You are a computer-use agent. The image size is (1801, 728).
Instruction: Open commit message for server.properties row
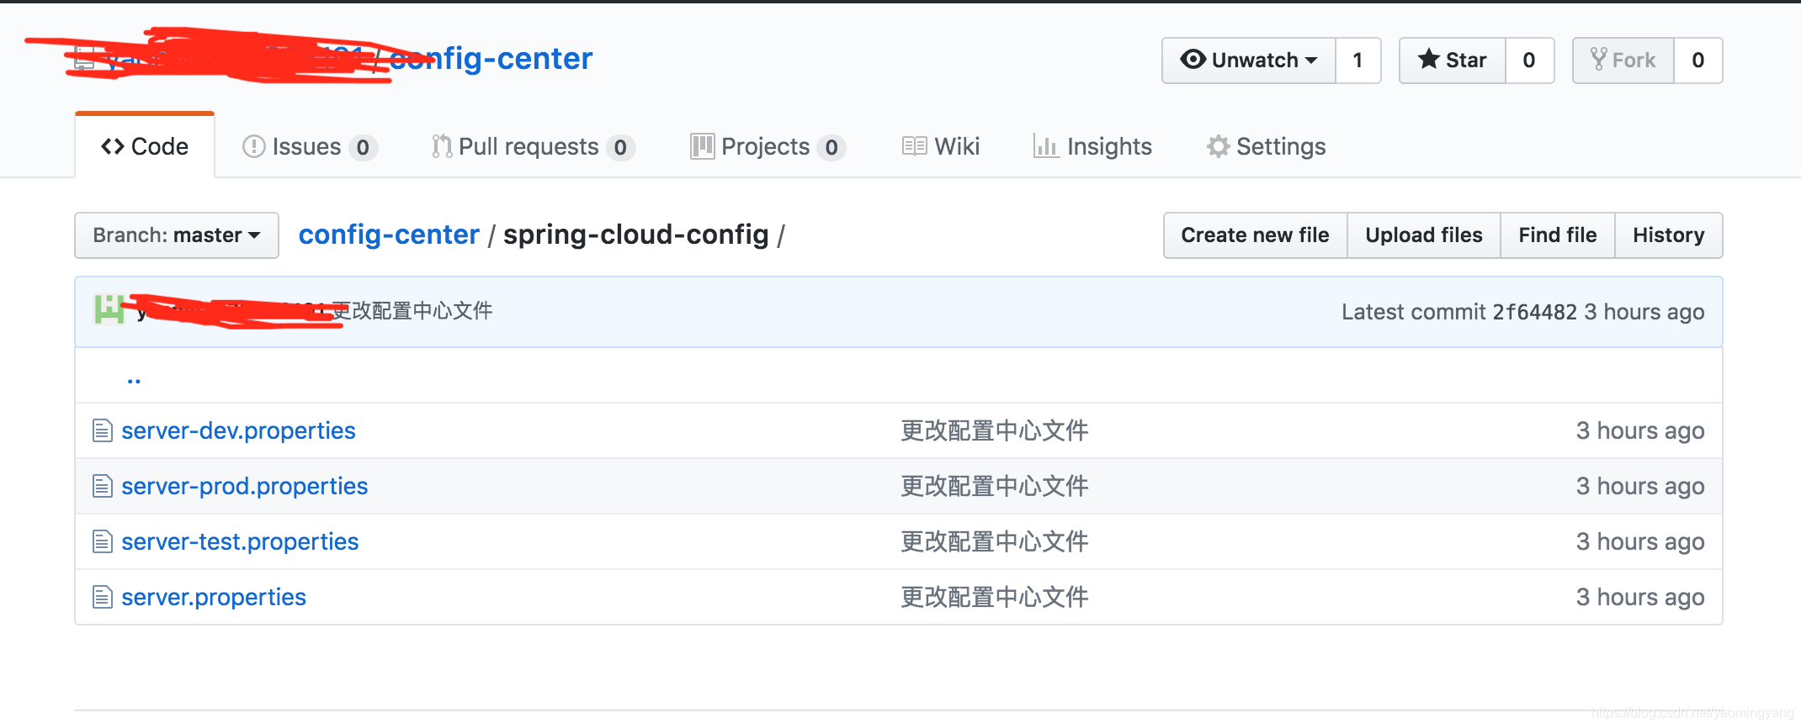[995, 597]
